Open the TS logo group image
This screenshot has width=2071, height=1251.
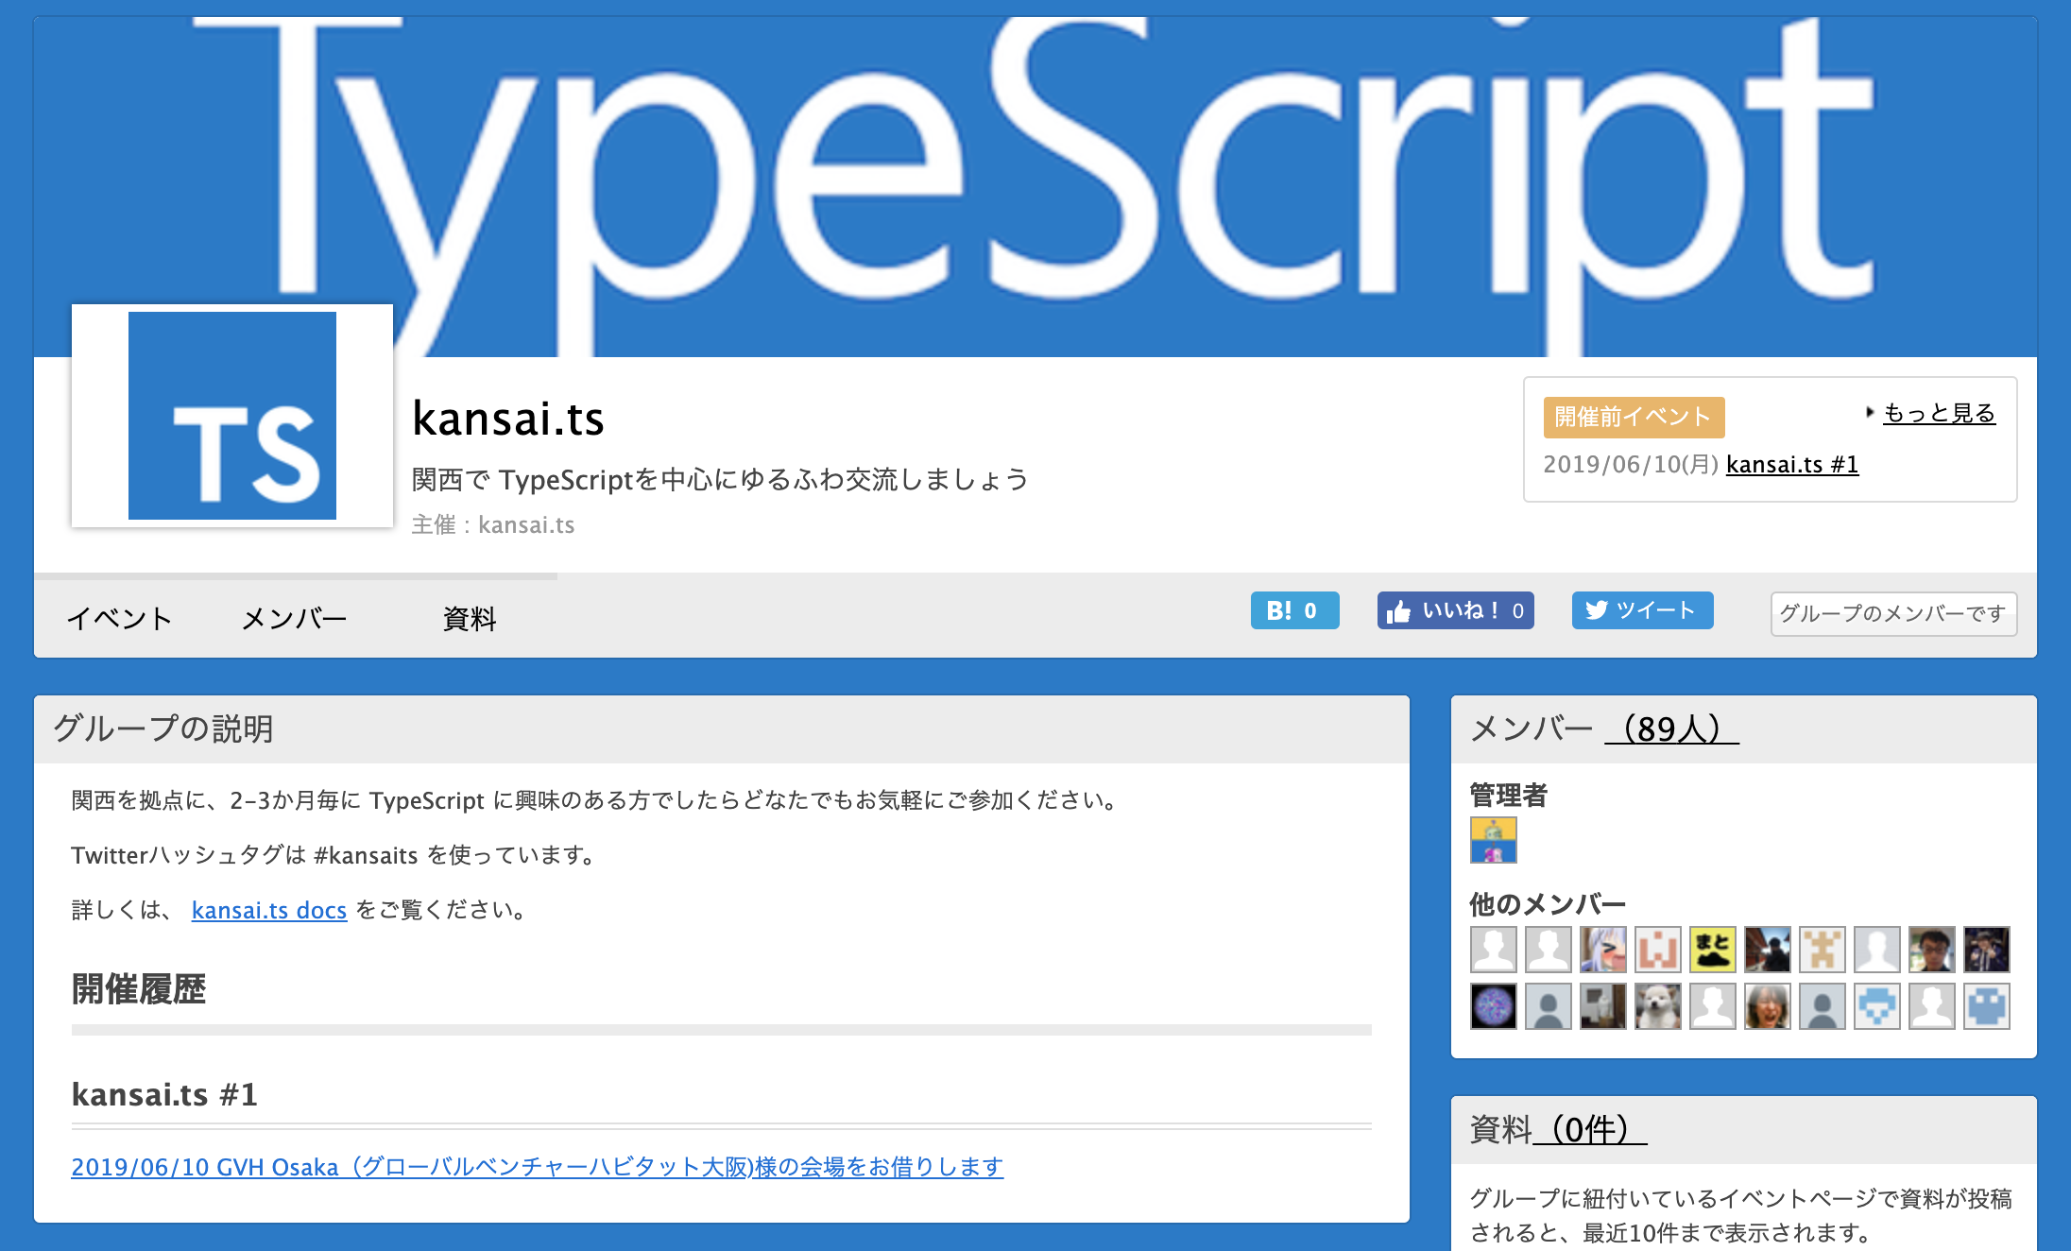pyautogui.click(x=232, y=416)
